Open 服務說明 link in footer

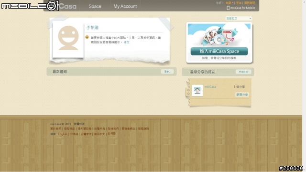tap(143, 129)
